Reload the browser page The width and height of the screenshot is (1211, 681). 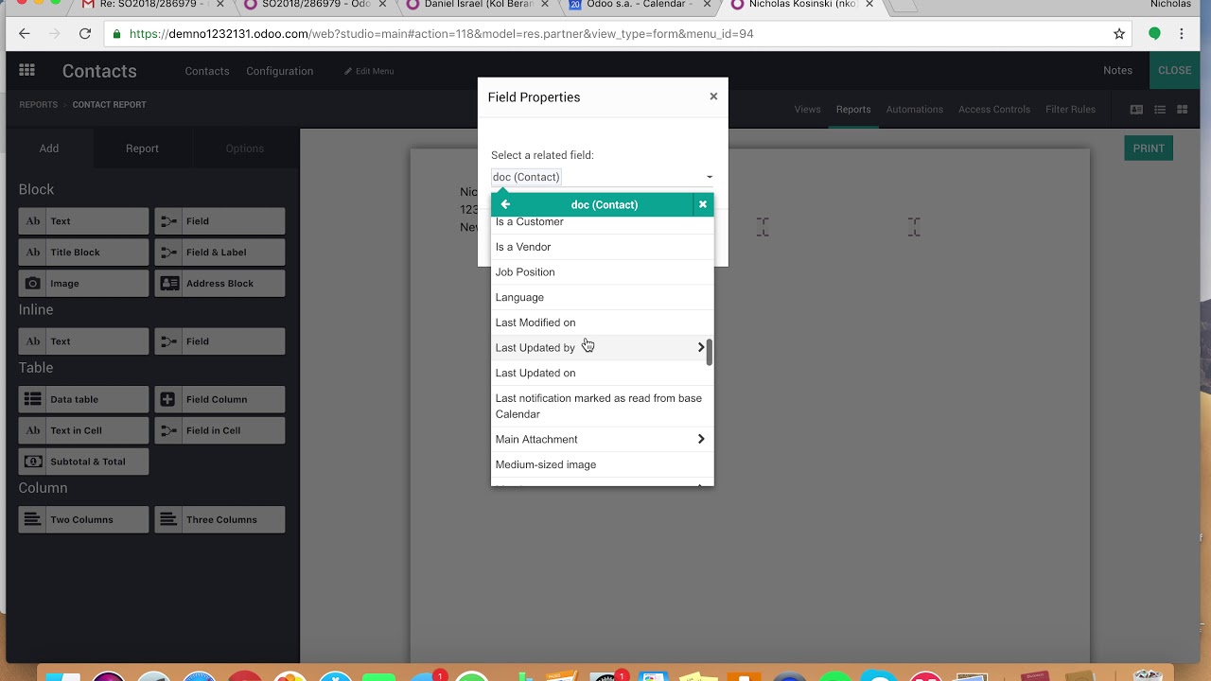pos(85,34)
